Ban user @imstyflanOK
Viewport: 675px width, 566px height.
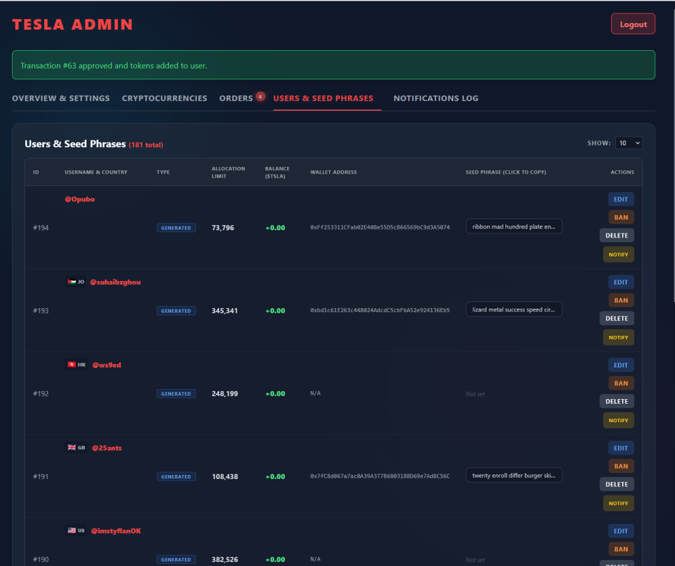tap(621, 550)
